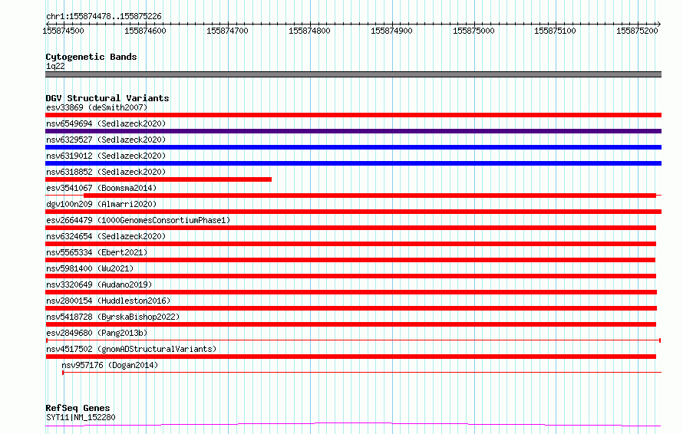683x434 pixels.
Task: Click the chr1:155874478..155875226 region label
Action: (x=104, y=17)
